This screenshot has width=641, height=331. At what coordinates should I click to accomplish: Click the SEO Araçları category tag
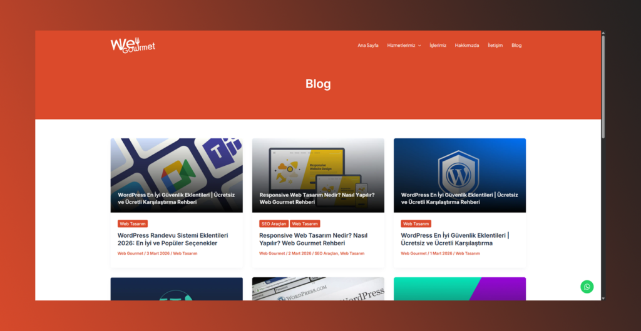[274, 224]
